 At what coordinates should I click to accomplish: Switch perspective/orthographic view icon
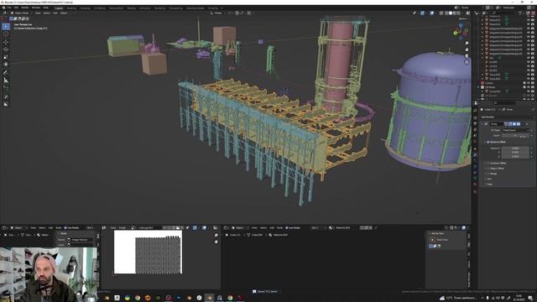click(467, 62)
